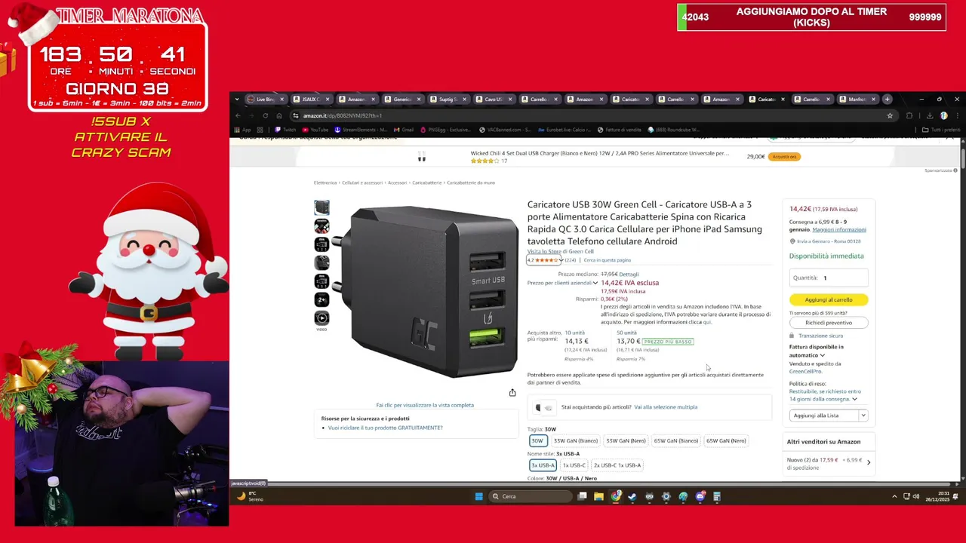Expand the Politica di reso details
This screenshot has height=543, width=966.
(854, 399)
